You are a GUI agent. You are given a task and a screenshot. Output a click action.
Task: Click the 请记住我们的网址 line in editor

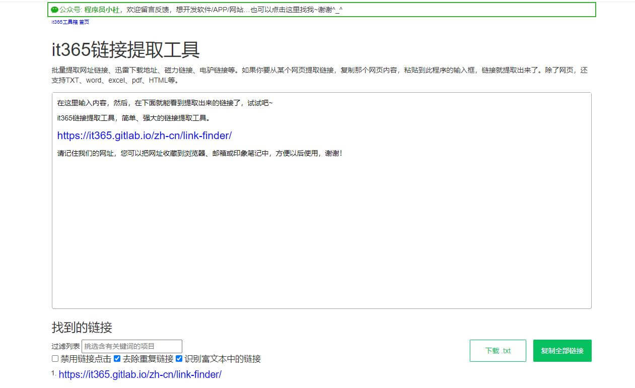pyautogui.click(x=200, y=153)
